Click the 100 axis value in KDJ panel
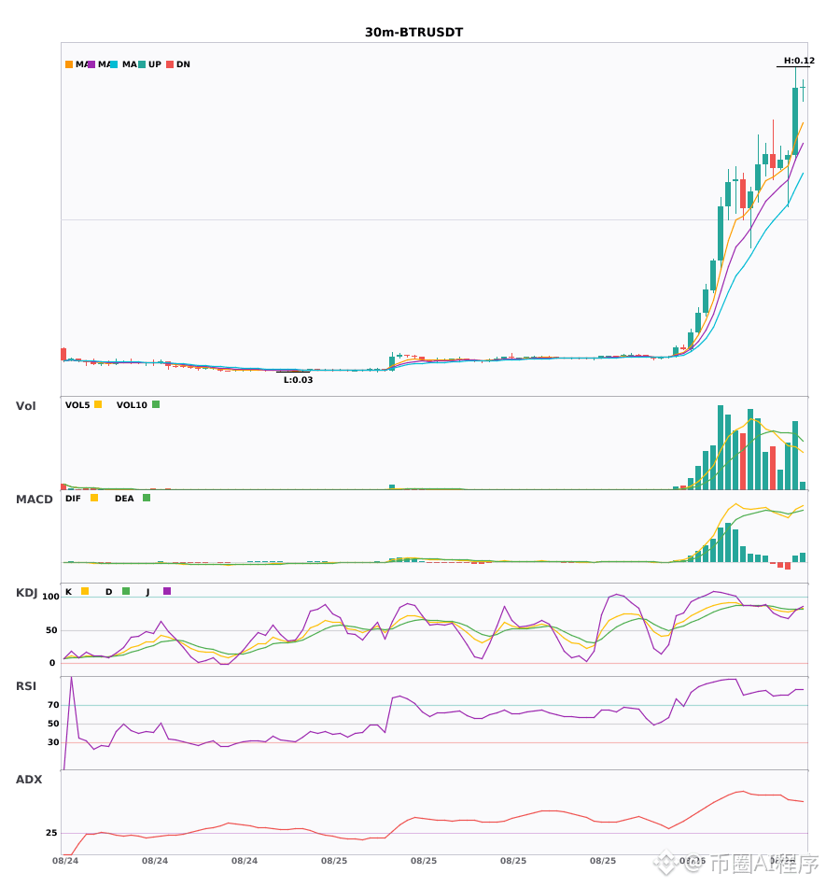Image resolution: width=826 pixels, height=887 pixels. (51, 597)
